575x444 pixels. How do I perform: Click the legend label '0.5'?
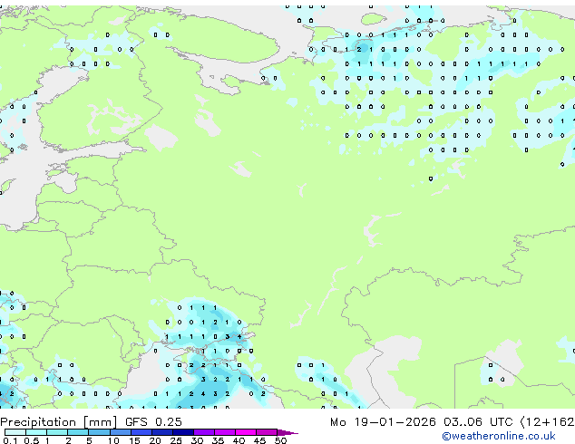click(x=31, y=440)
